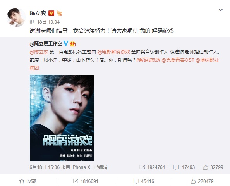Open the 陈立农 username link
Image resolution: width=230 pixels, height=186 pixels.
pyautogui.click(x=38, y=13)
